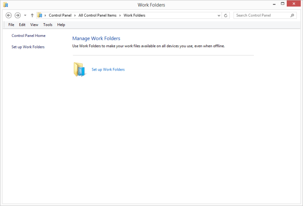Expand the arrow after All Control Panel Items
This screenshot has height=206, width=303.
click(121, 15)
